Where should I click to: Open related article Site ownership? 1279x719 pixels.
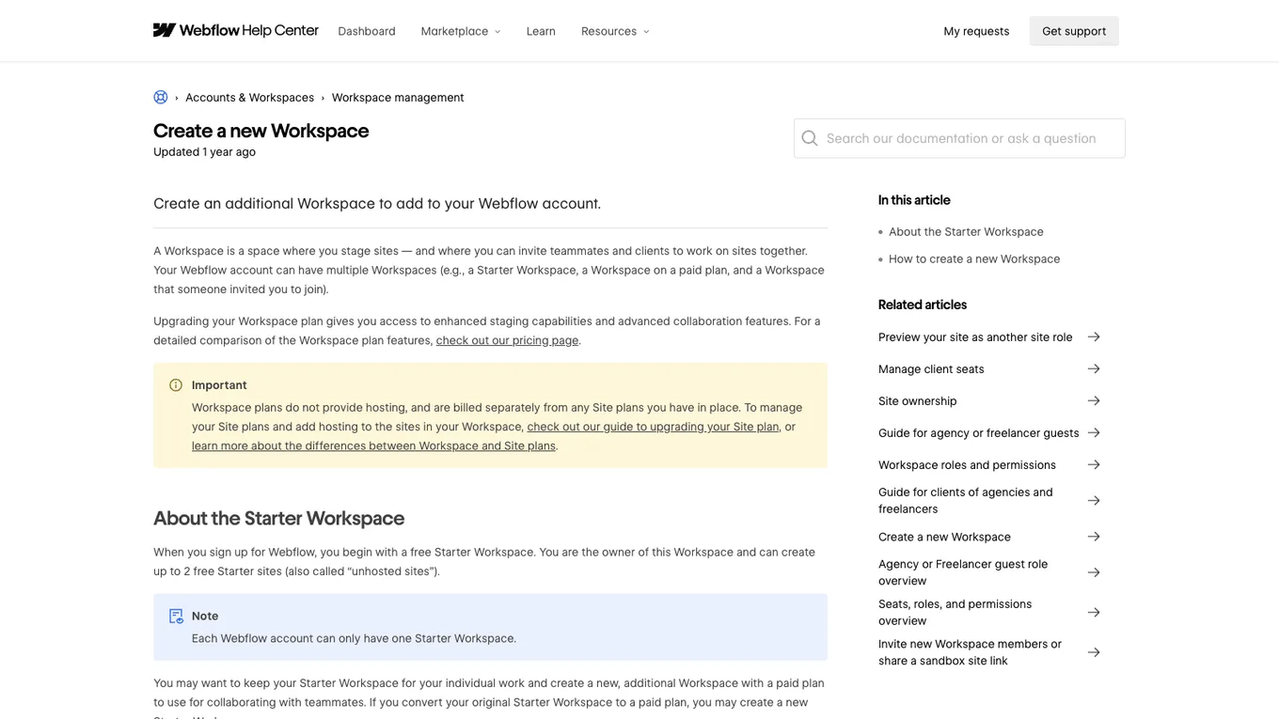click(x=917, y=401)
